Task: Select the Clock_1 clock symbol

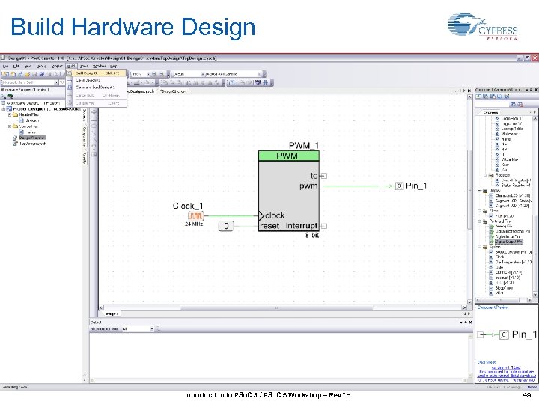Action: 195,215
